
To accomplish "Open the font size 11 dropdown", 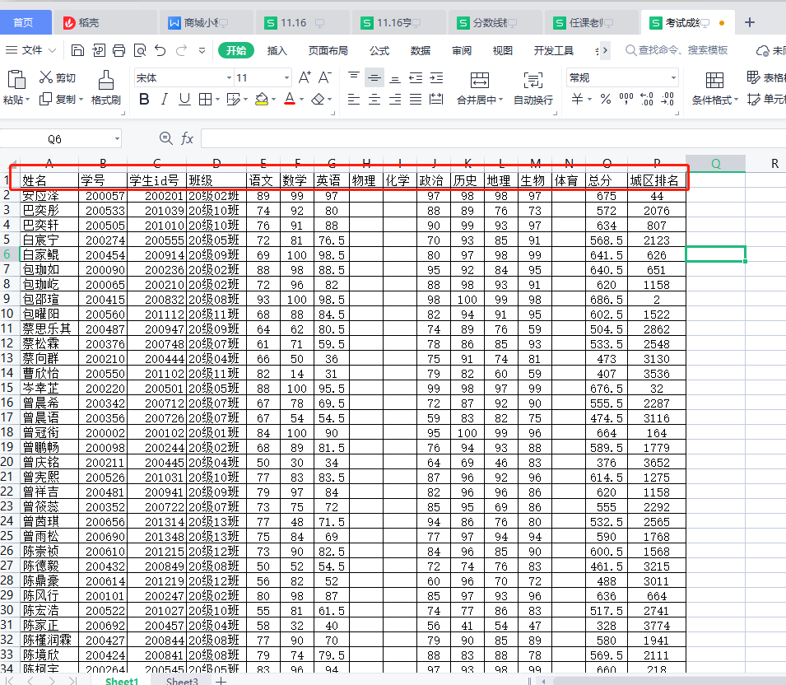I will (x=286, y=78).
